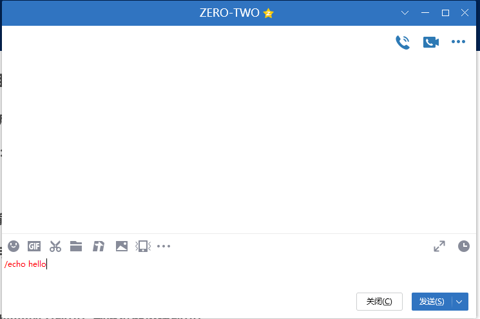Open the title bar chevron menu
The width and height of the screenshot is (480, 319).
[405, 13]
